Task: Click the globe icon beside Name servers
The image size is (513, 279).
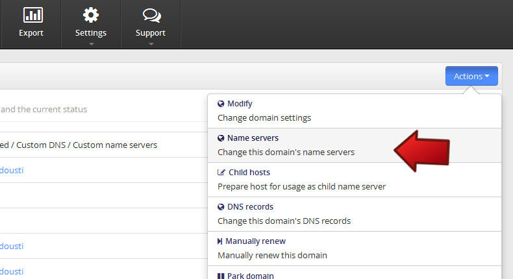Action: point(221,138)
